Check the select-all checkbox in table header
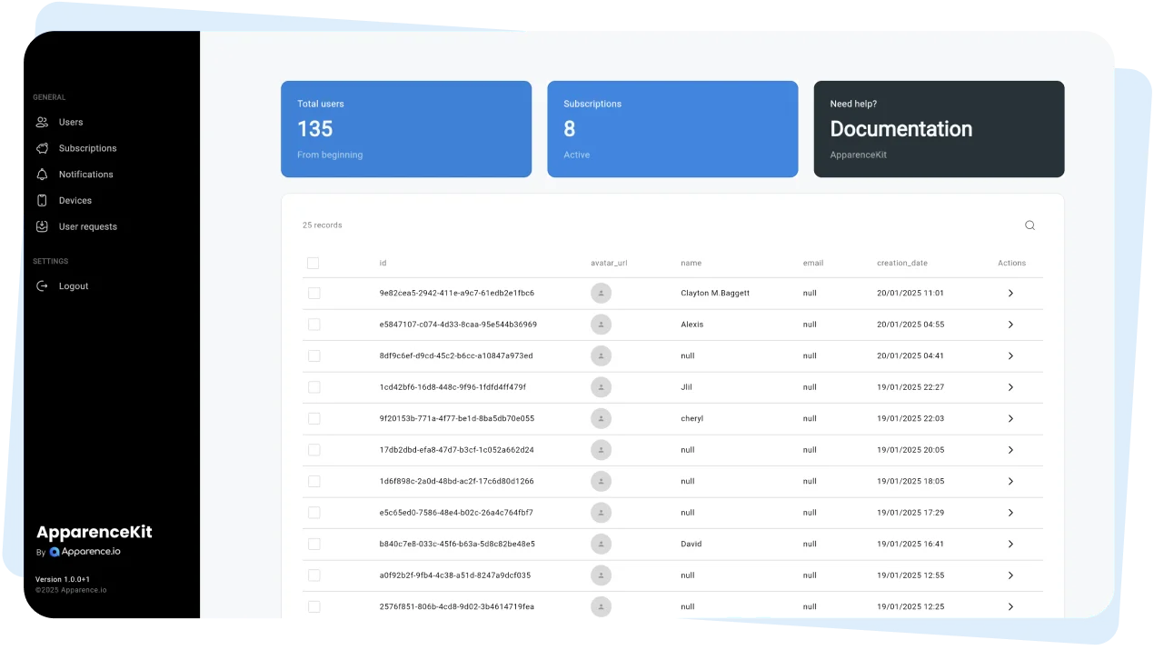This screenshot has height=660, width=1154. pyautogui.click(x=313, y=263)
